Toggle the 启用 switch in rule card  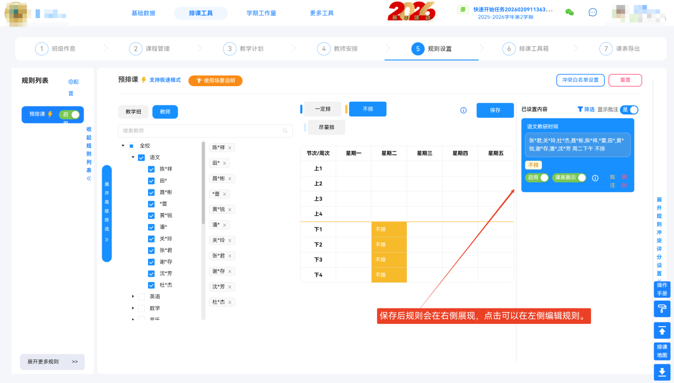click(537, 178)
